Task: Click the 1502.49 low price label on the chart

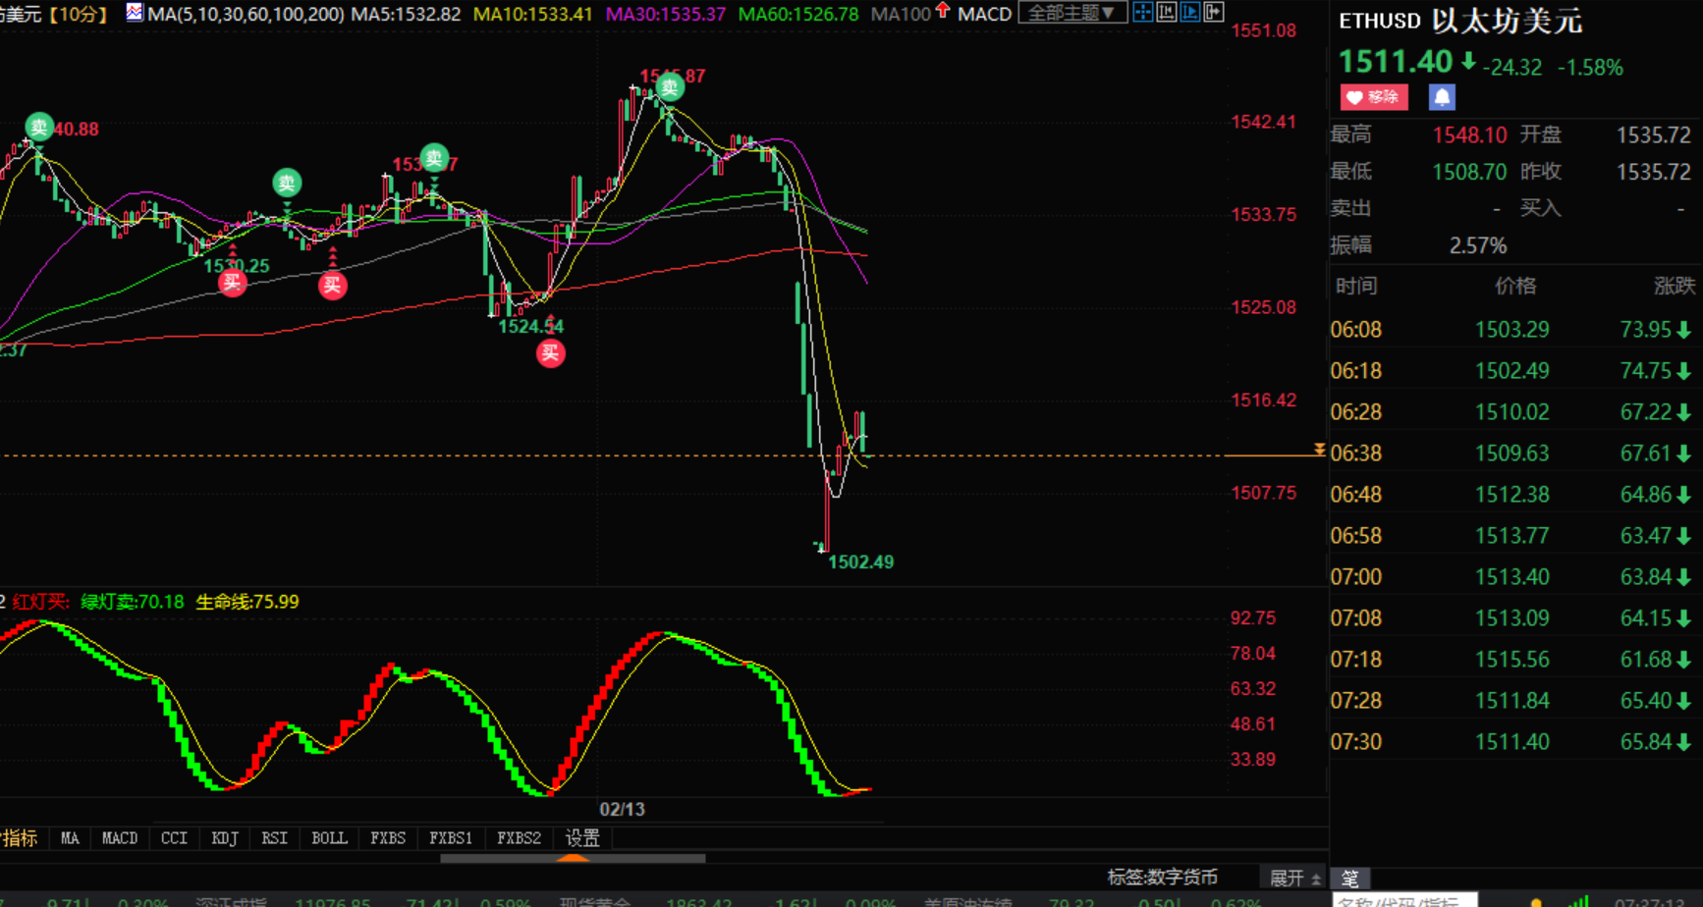Action: pyautogui.click(x=860, y=562)
